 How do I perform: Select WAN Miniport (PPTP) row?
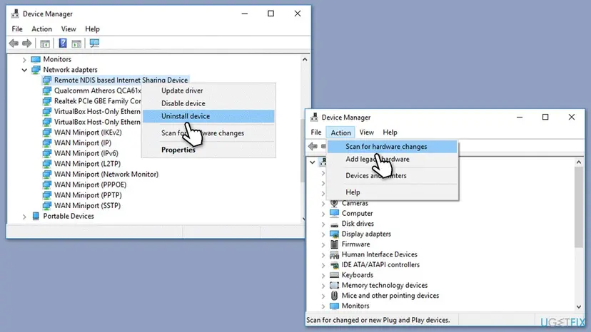tap(88, 195)
